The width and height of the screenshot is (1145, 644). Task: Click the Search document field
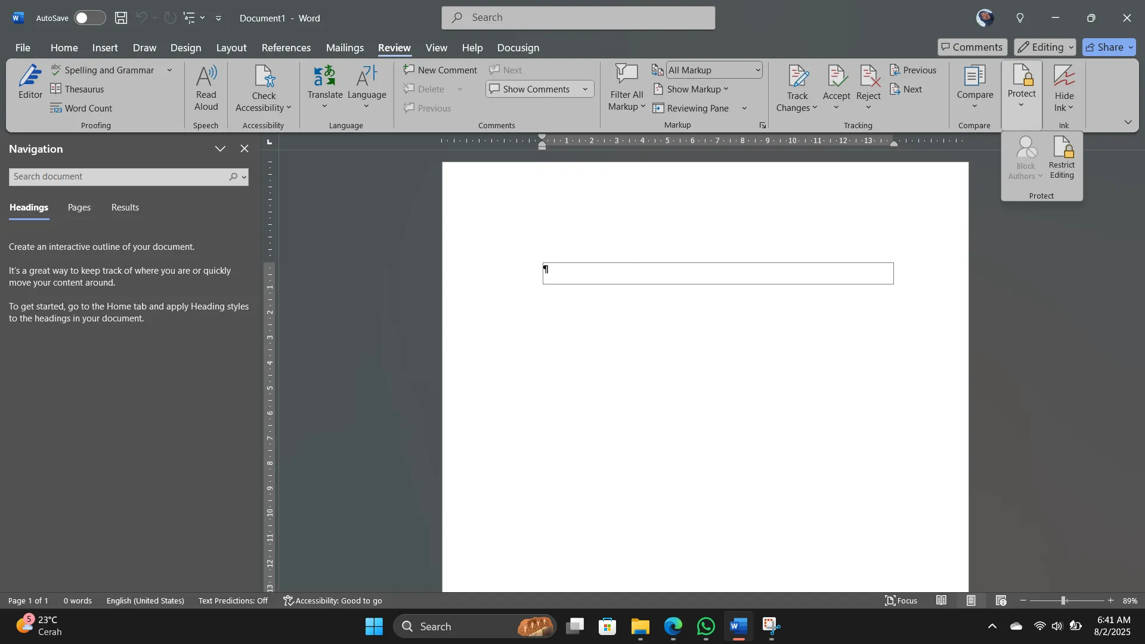click(118, 177)
